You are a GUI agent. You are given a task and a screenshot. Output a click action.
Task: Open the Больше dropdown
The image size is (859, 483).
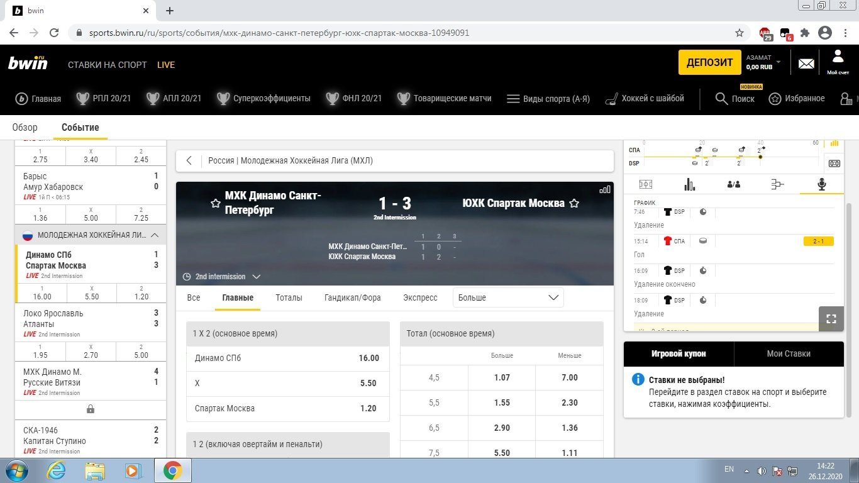(x=508, y=297)
